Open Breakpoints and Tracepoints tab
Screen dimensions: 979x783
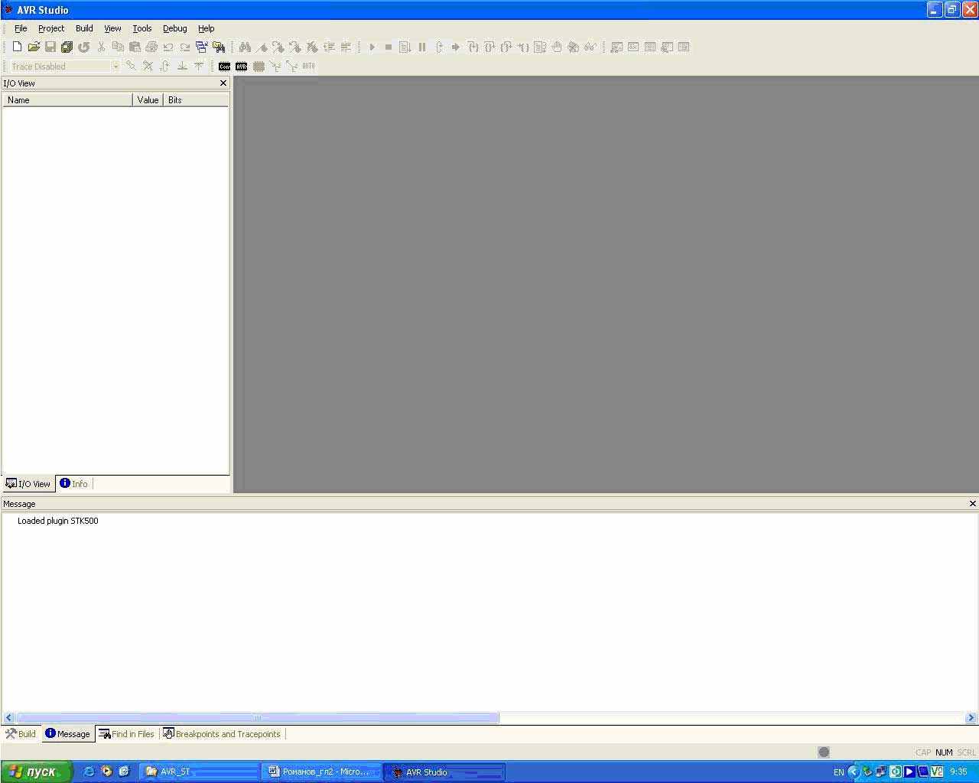point(222,733)
